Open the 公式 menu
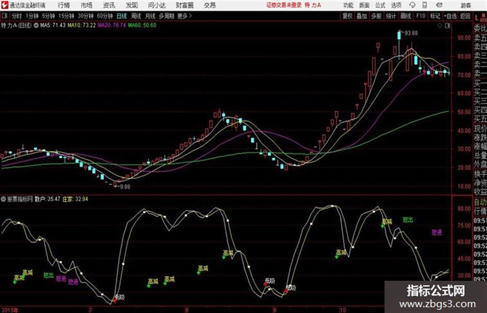This screenshot has width=487, height=313. pyautogui.click(x=380, y=5)
